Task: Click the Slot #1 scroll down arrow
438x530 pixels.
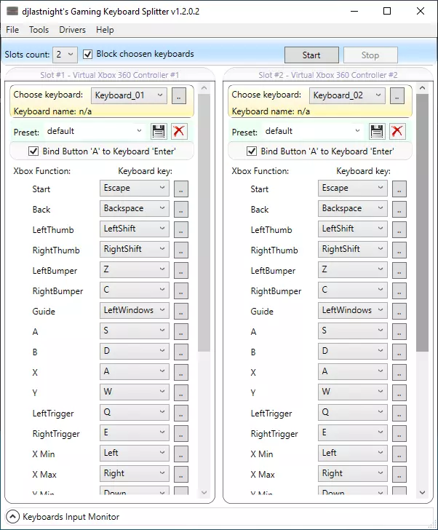Action: coord(204,492)
